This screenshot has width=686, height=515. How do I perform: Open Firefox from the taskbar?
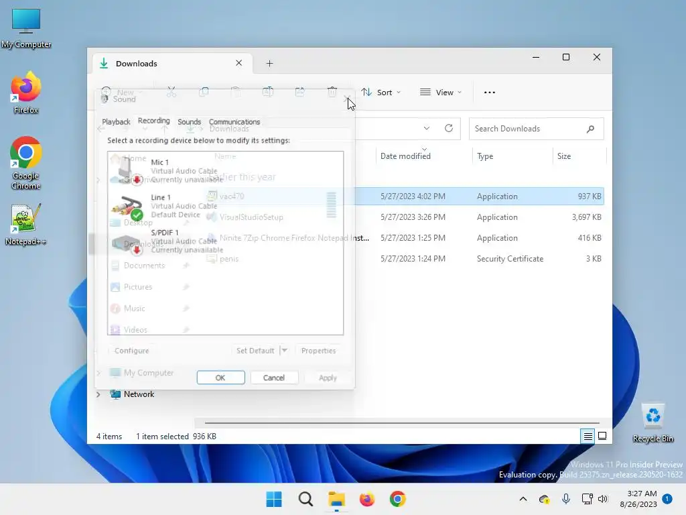pos(367,499)
